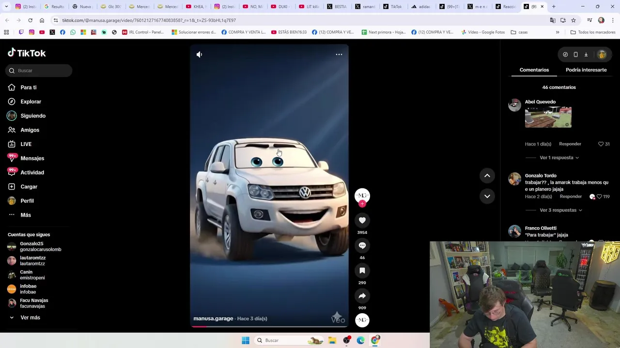Open a new browser tab with the plus button
620x348 pixels.
[554, 7]
